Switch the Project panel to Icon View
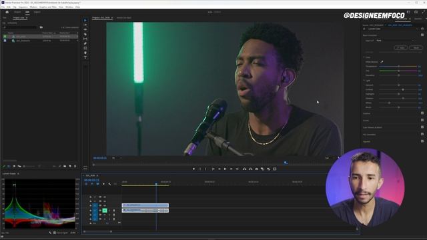The image size is (427, 240). 14,166
